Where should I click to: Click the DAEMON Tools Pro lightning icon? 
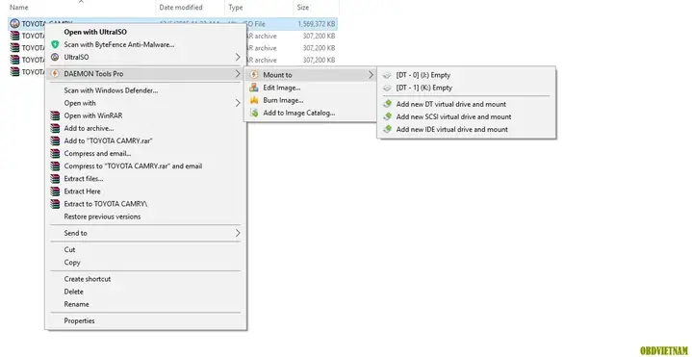(x=55, y=74)
